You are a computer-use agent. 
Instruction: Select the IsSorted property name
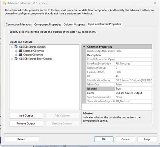(x=101, y=89)
